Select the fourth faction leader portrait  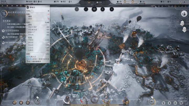point(125,101)
